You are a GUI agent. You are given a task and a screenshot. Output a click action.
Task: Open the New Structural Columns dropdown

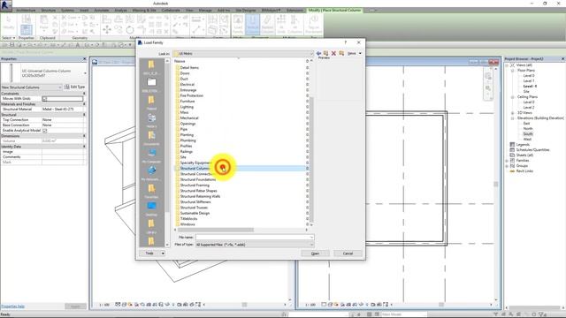pyautogui.click(x=60, y=87)
